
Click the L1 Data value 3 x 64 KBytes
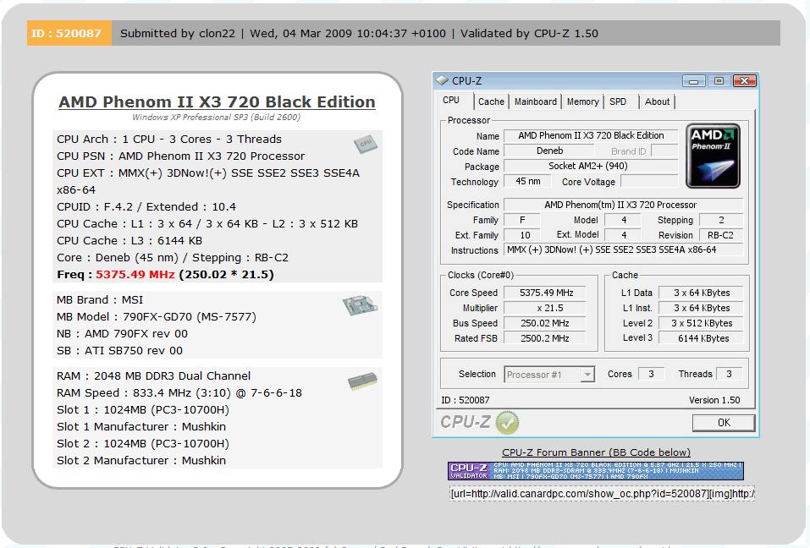pos(702,293)
